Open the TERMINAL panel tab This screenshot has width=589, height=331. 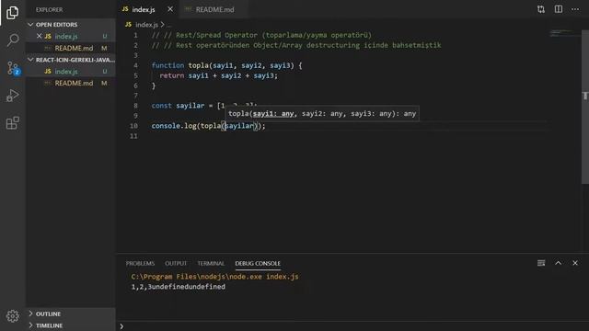pyautogui.click(x=211, y=264)
